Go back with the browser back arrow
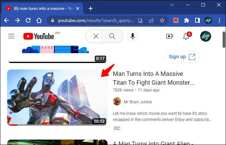This screenshot has height=145, width=226. pos(6,20)
